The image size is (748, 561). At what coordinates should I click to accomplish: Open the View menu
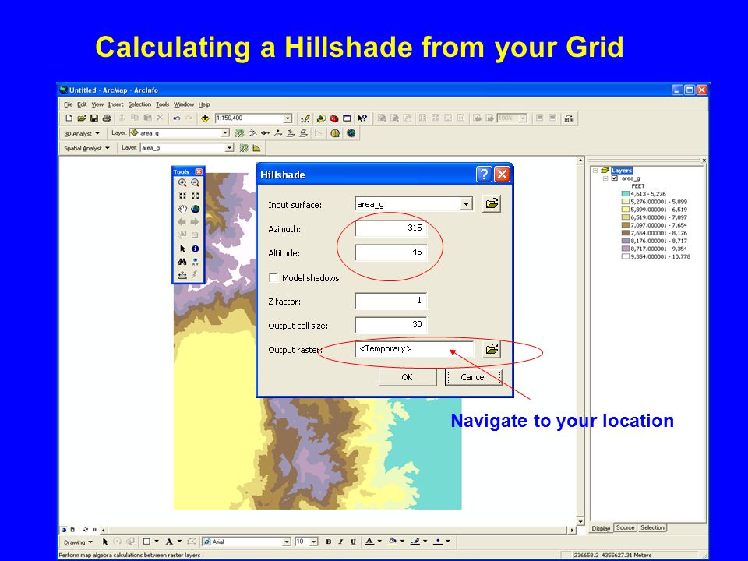(97, 104)
